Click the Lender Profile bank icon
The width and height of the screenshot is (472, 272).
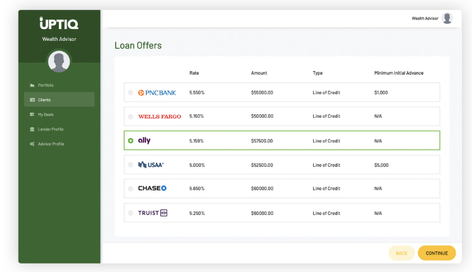[x=32, y=129]
